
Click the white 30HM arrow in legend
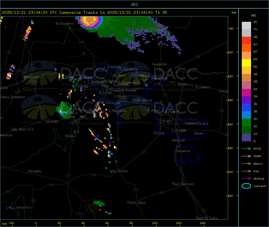(246, 156)
